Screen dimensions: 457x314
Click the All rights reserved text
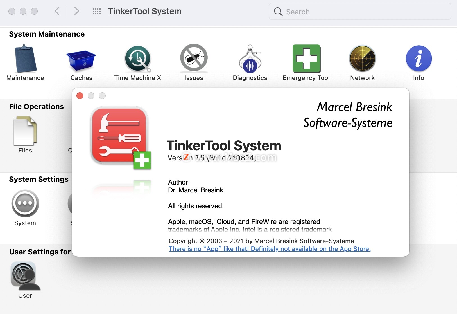pyautogui.click(x=196, y=206)
